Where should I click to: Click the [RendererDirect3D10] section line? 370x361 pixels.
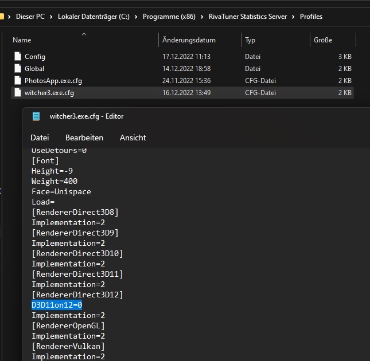[x=77, y=253]
